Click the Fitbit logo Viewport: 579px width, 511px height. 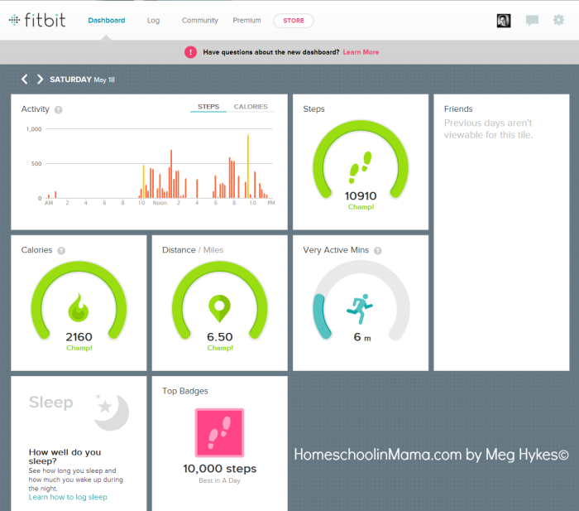point(37,20)
